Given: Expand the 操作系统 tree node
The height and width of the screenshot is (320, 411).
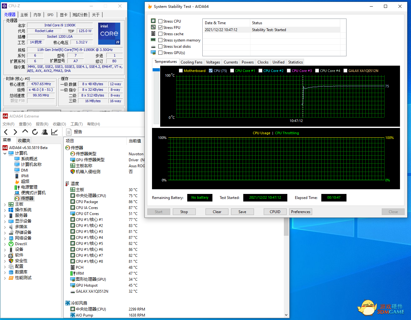Looking at the screenshot, I should click(5, 210).
